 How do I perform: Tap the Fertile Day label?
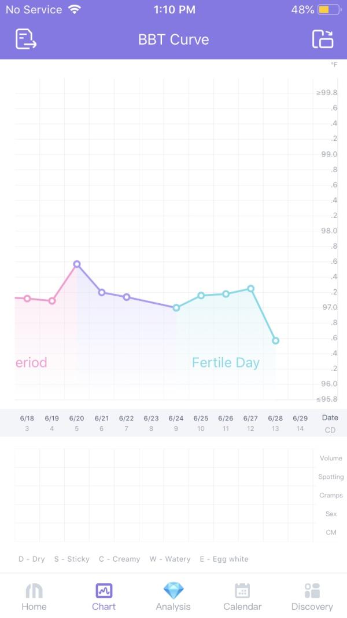226,363
